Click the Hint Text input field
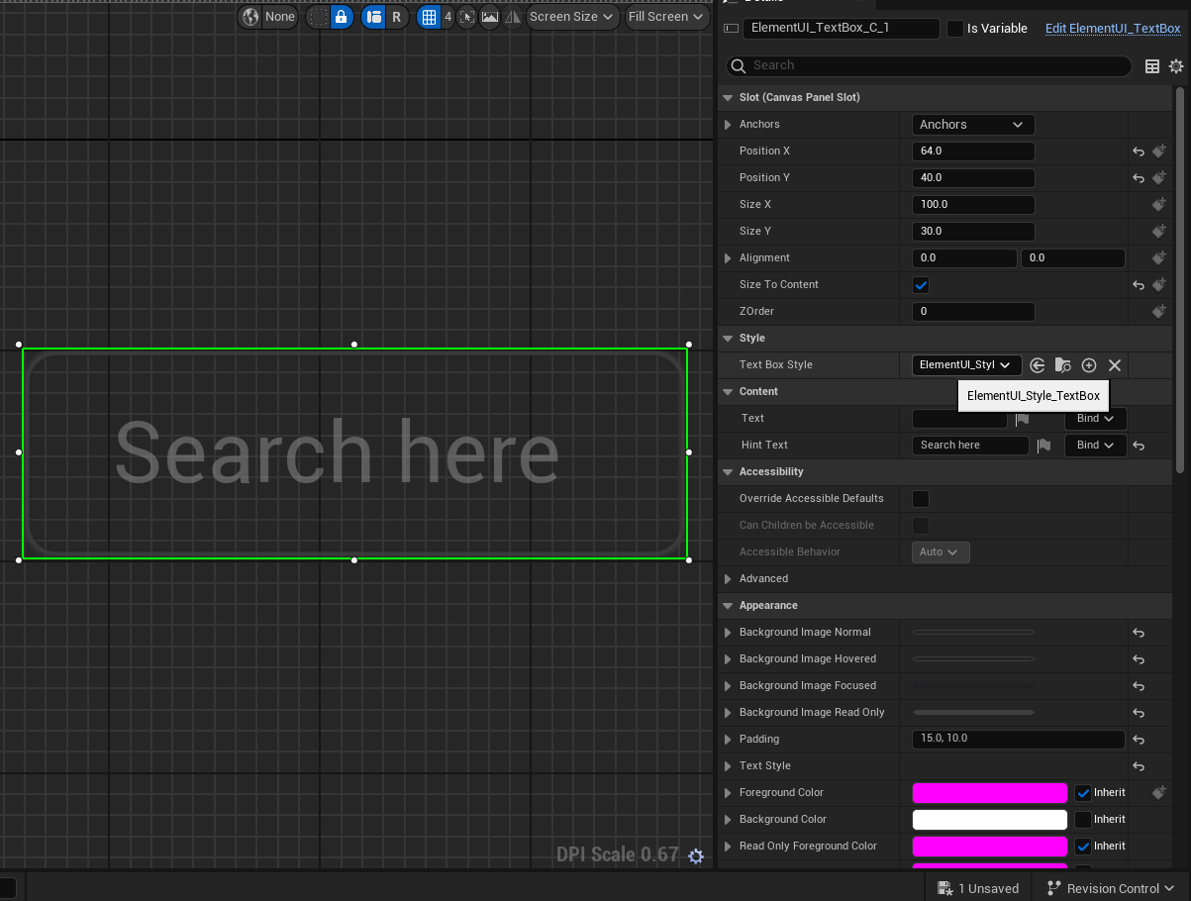Image resolution: width=1191 pixels, height=901 pixels. click(x=970, y=446)
